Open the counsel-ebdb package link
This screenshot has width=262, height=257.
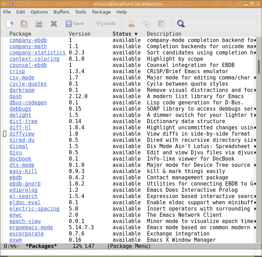pyautogui.click(x=28, y=65)
